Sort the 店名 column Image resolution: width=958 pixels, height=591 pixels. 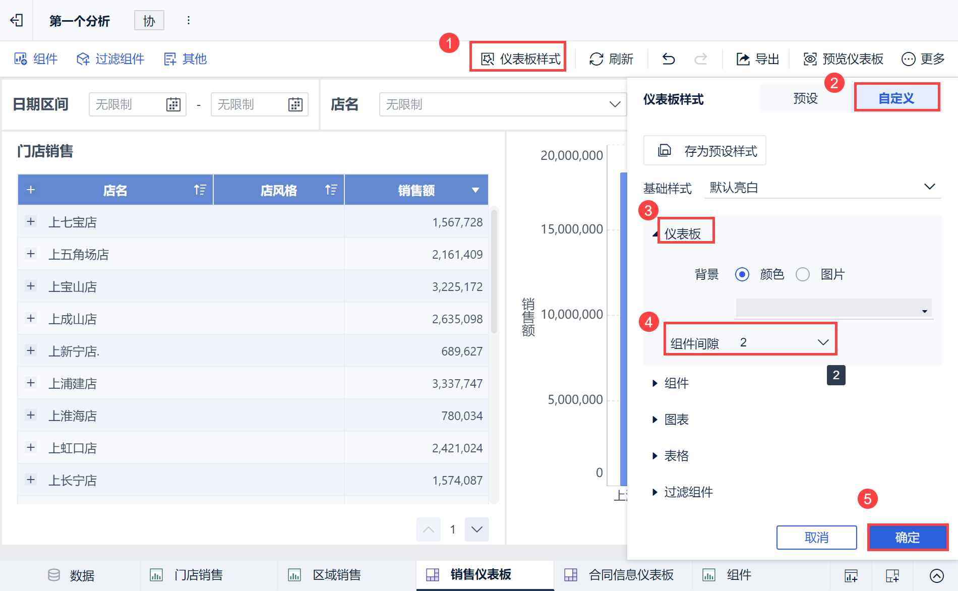click(x=200, y=190)
